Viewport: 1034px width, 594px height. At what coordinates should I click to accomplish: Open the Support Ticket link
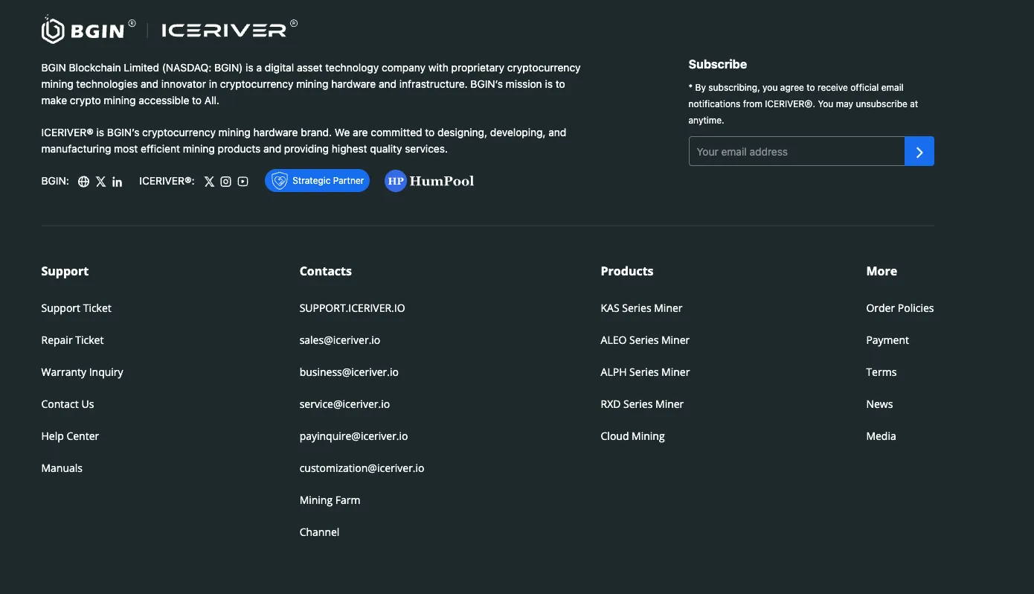[x=77, y=308]
